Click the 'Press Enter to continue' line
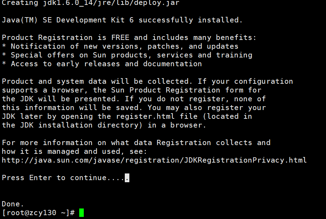The height and width of the screenshot is (219, 326). 66,178
